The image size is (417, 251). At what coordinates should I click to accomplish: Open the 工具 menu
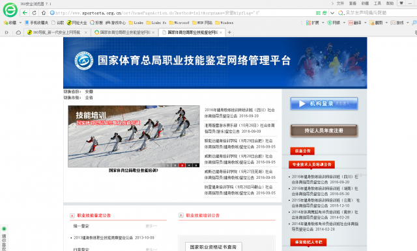coord(377,3)
